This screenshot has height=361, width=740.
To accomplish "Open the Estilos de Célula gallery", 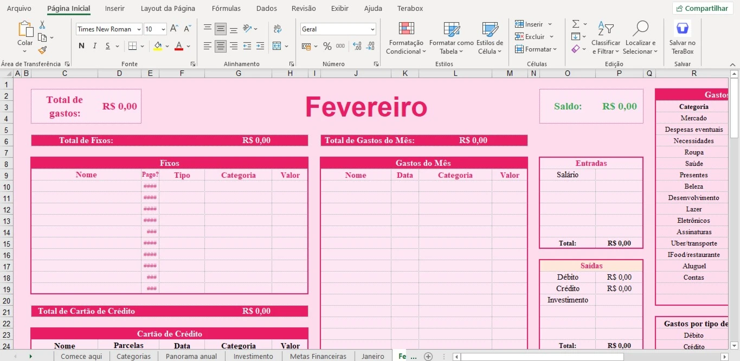I will [490, 37].
